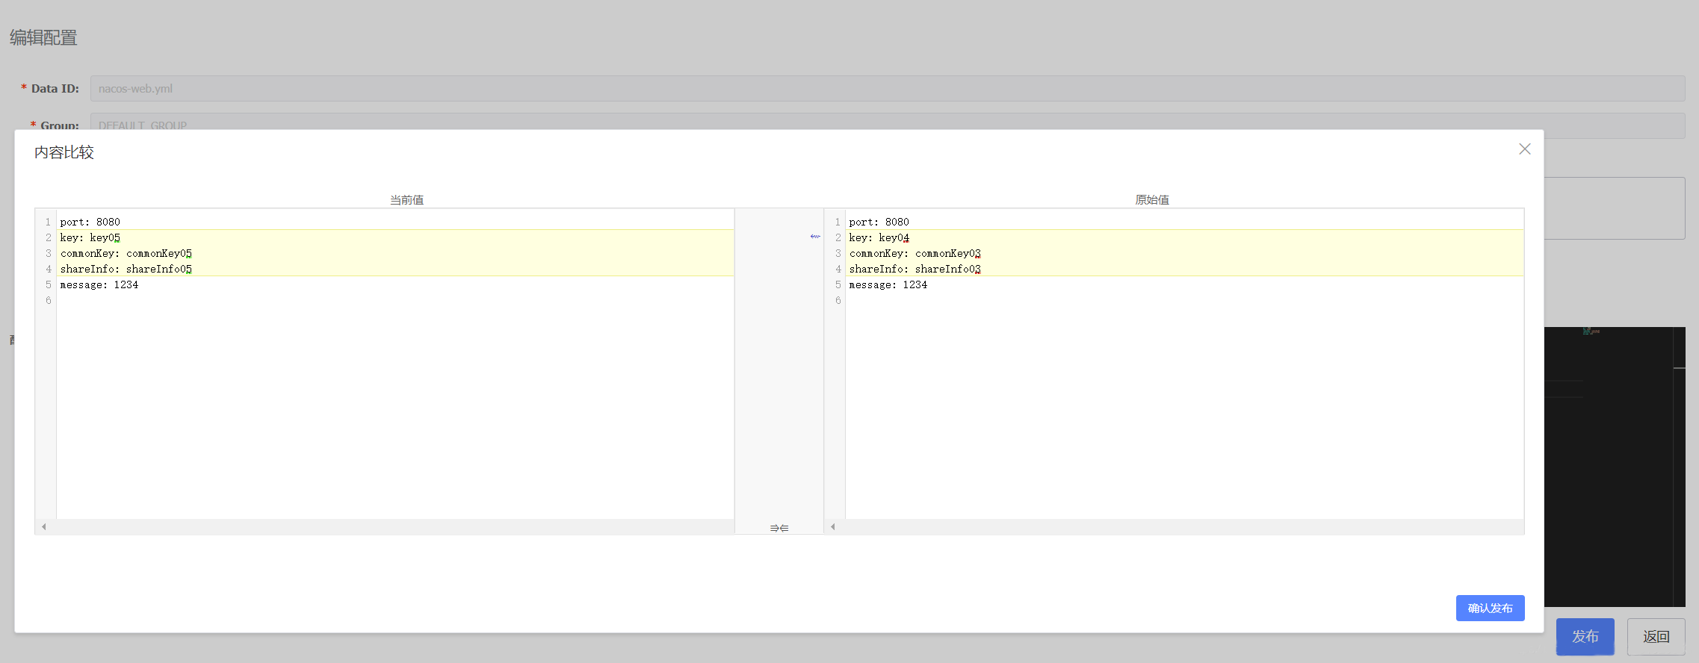Click 'message: 1234' line in current value pane
This screenshot has width=1699, height=663.
coord(99,284)
